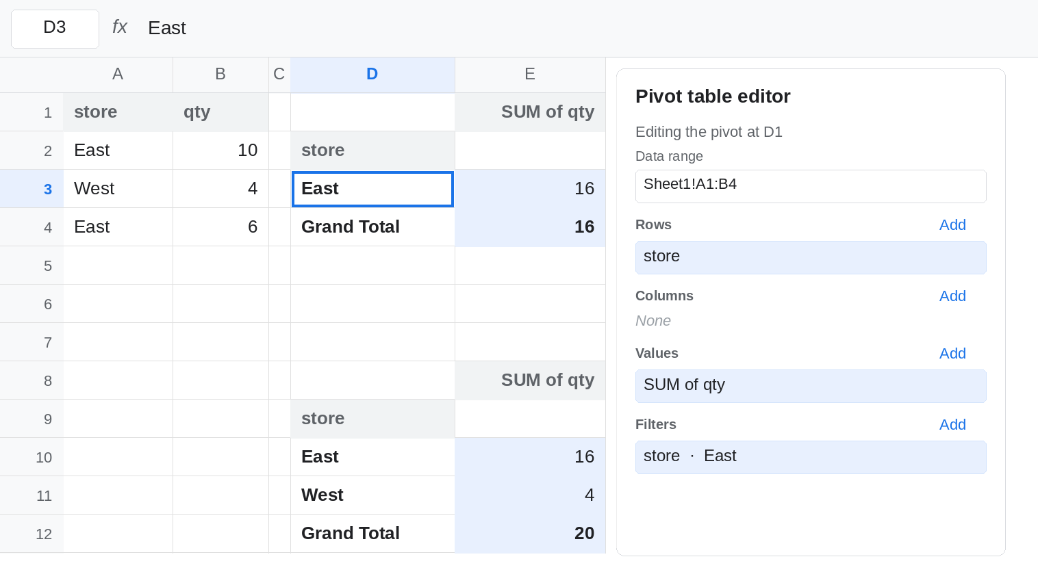Select row 8 header
Screen dimensions: 1038x572
point(31,380)
